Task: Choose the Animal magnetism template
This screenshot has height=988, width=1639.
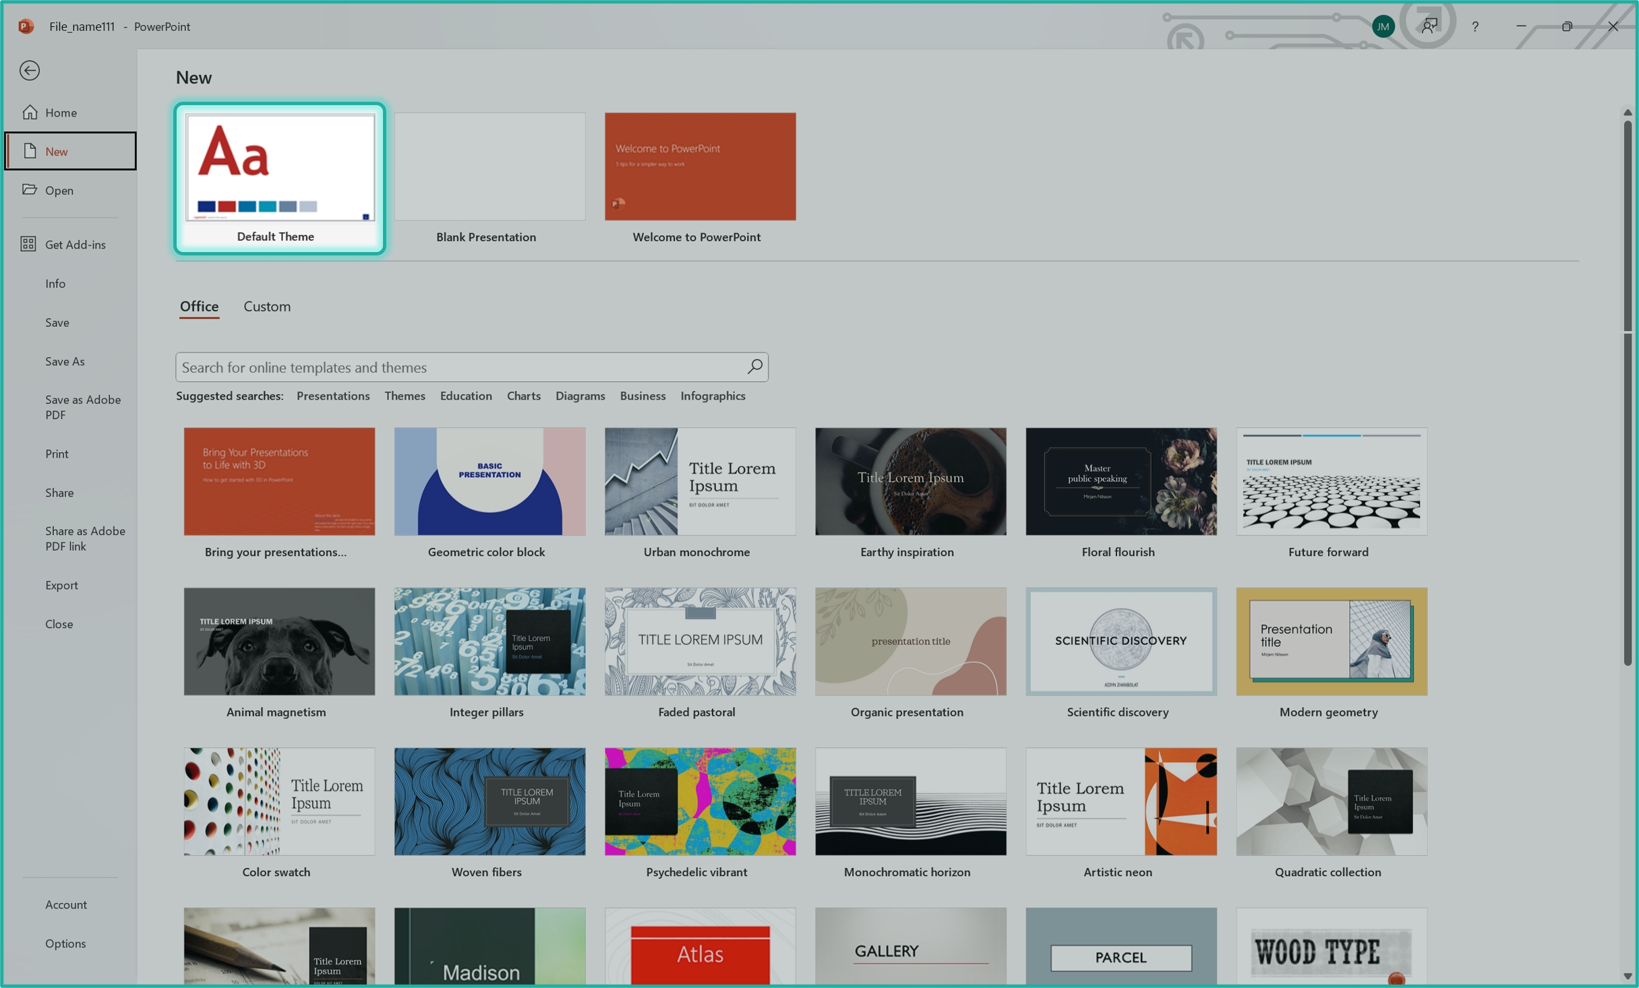Action: point(279,641)
